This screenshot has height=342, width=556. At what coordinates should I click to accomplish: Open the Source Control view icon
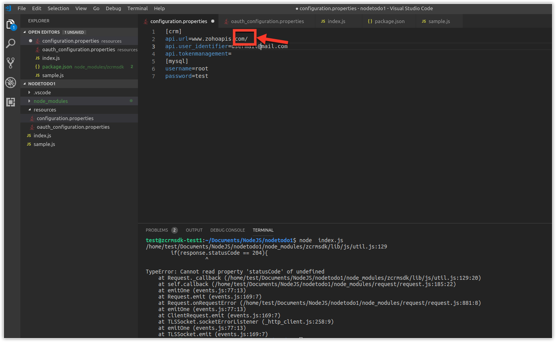(11, 63)
